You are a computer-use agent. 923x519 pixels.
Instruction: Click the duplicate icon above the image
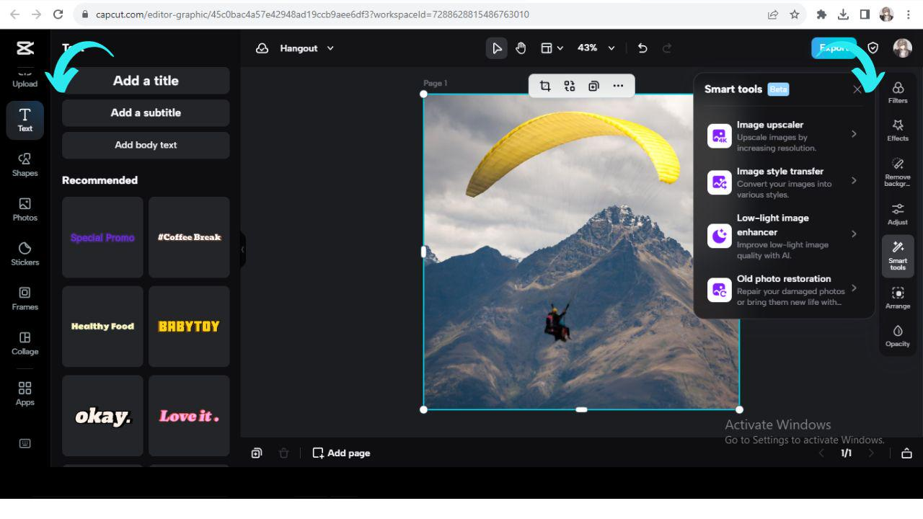click(x=593, y=86)
